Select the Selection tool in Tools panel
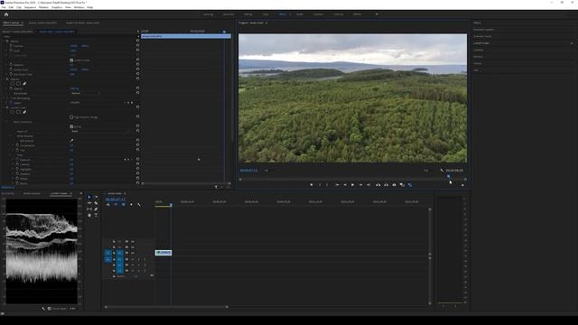 pyautogui.click(x=89, y=197)
